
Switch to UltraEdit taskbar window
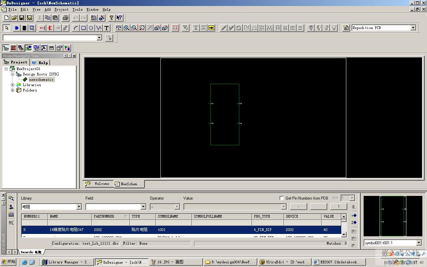(x=284, y=262)
